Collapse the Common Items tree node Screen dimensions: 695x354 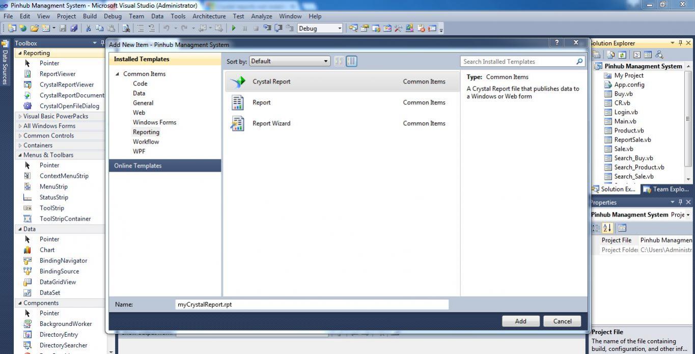coord(118,74)
